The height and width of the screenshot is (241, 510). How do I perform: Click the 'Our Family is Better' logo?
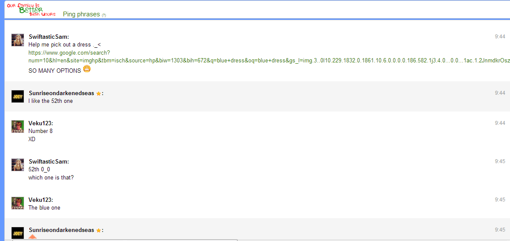click(x=31, y=10)
